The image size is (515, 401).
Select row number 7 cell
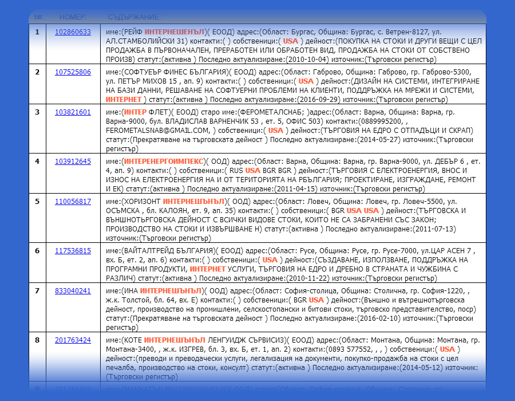37,307
